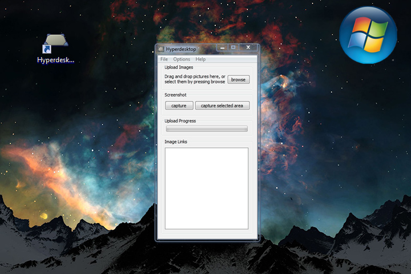Click the 'Upload Progress' label
Viewport: 411px width, 274px height.
tap(180, 121)
